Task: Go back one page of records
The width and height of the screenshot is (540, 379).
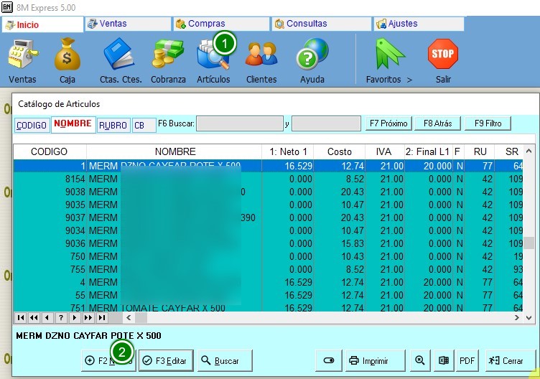Action: pos(34,317)
